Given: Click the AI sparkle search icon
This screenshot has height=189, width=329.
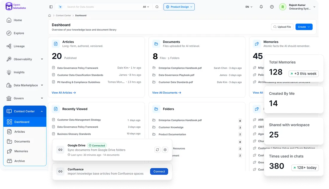Looking at the screenshot, I should click(60, 7).
